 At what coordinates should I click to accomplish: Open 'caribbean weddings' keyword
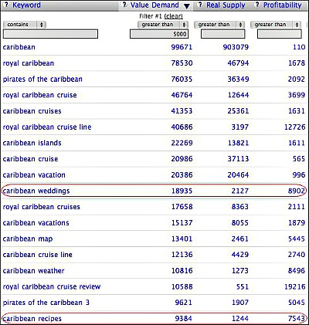click(36, 191)
